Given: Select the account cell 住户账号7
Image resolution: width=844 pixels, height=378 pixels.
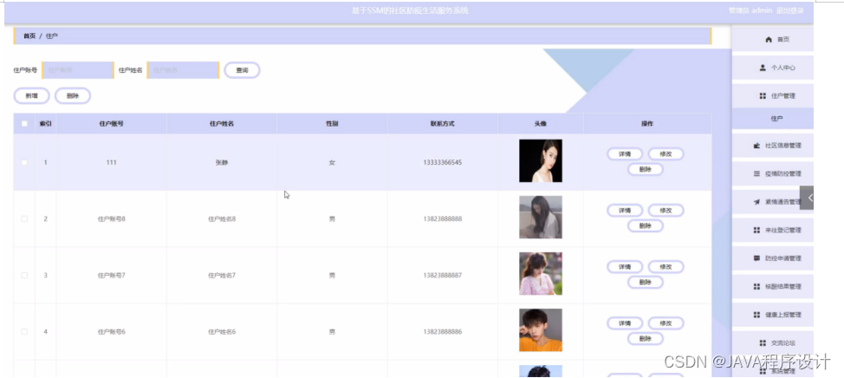Looking at the screenshot, I should [112, 275].
